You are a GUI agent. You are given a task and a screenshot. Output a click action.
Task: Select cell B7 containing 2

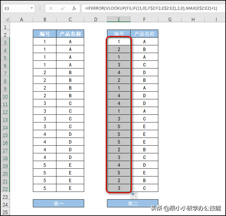coord(45,72)
